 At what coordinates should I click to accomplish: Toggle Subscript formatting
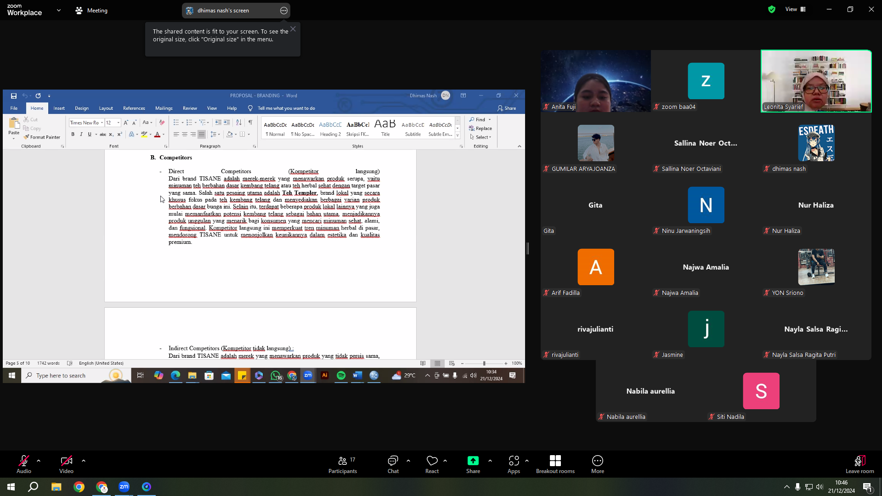point(111,134)
